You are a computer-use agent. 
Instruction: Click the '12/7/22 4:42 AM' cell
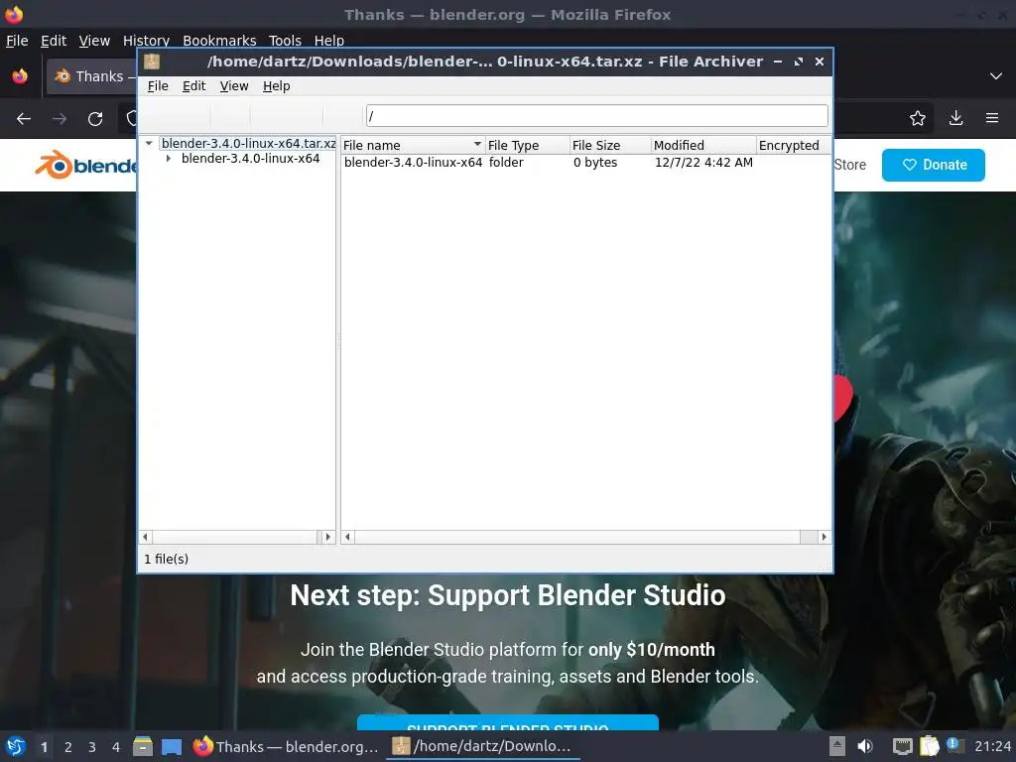703,163
